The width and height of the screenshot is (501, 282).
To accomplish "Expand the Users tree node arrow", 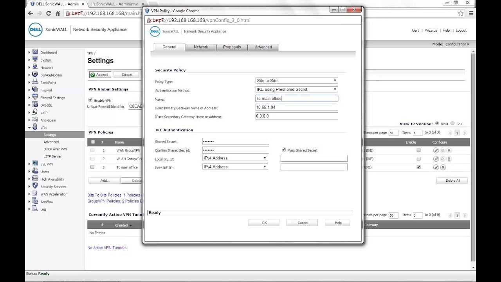I will [29, 172].
